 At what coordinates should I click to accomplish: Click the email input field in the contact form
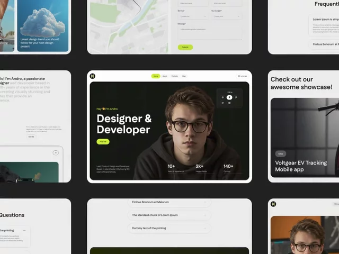click(226, 3)
